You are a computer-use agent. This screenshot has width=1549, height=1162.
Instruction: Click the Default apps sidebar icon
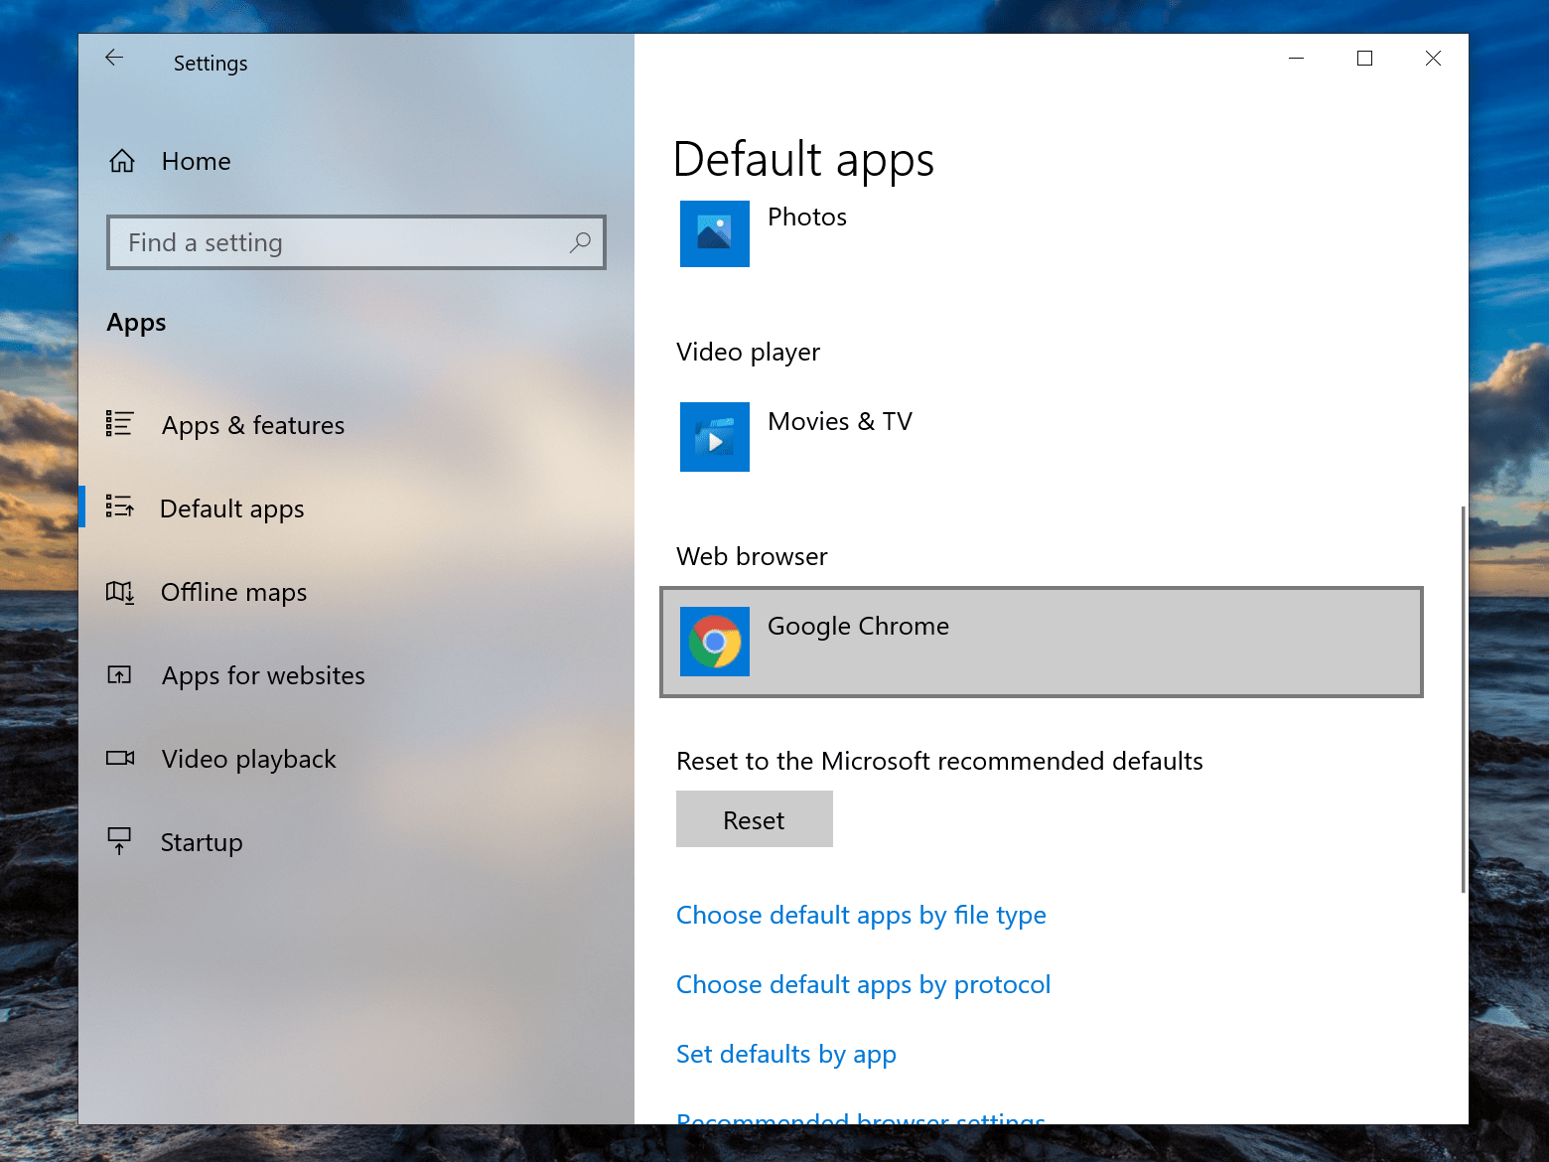[x=119, y=508]
